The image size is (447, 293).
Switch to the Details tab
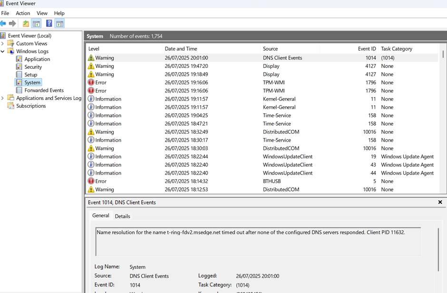click(123, 216)
